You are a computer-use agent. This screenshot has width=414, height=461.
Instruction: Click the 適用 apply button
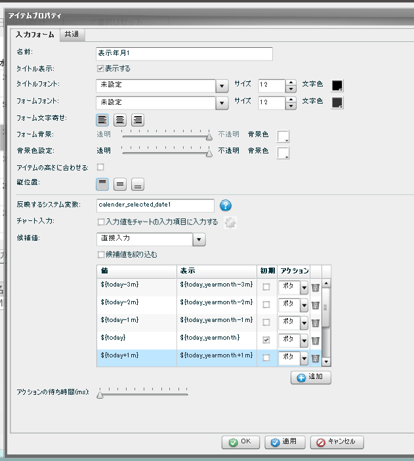click(285, 442)
